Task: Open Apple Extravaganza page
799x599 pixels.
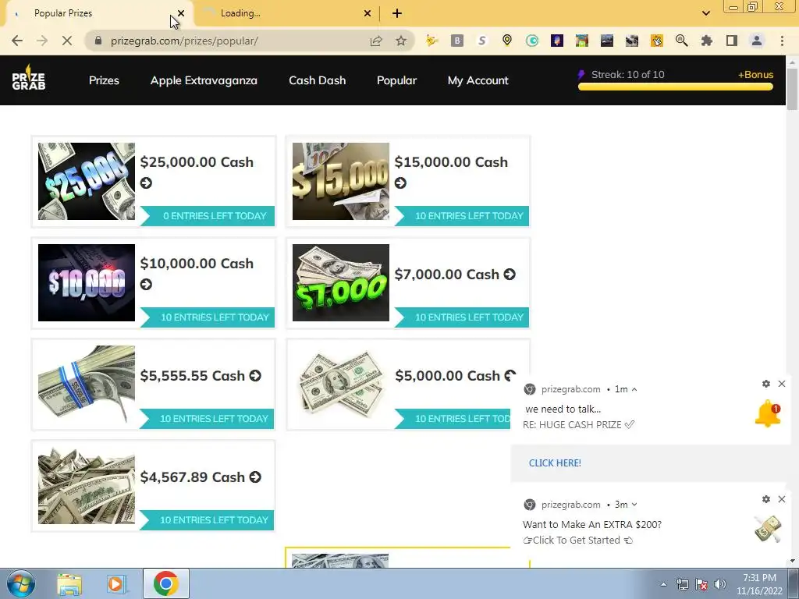Action: click(204, 80)
